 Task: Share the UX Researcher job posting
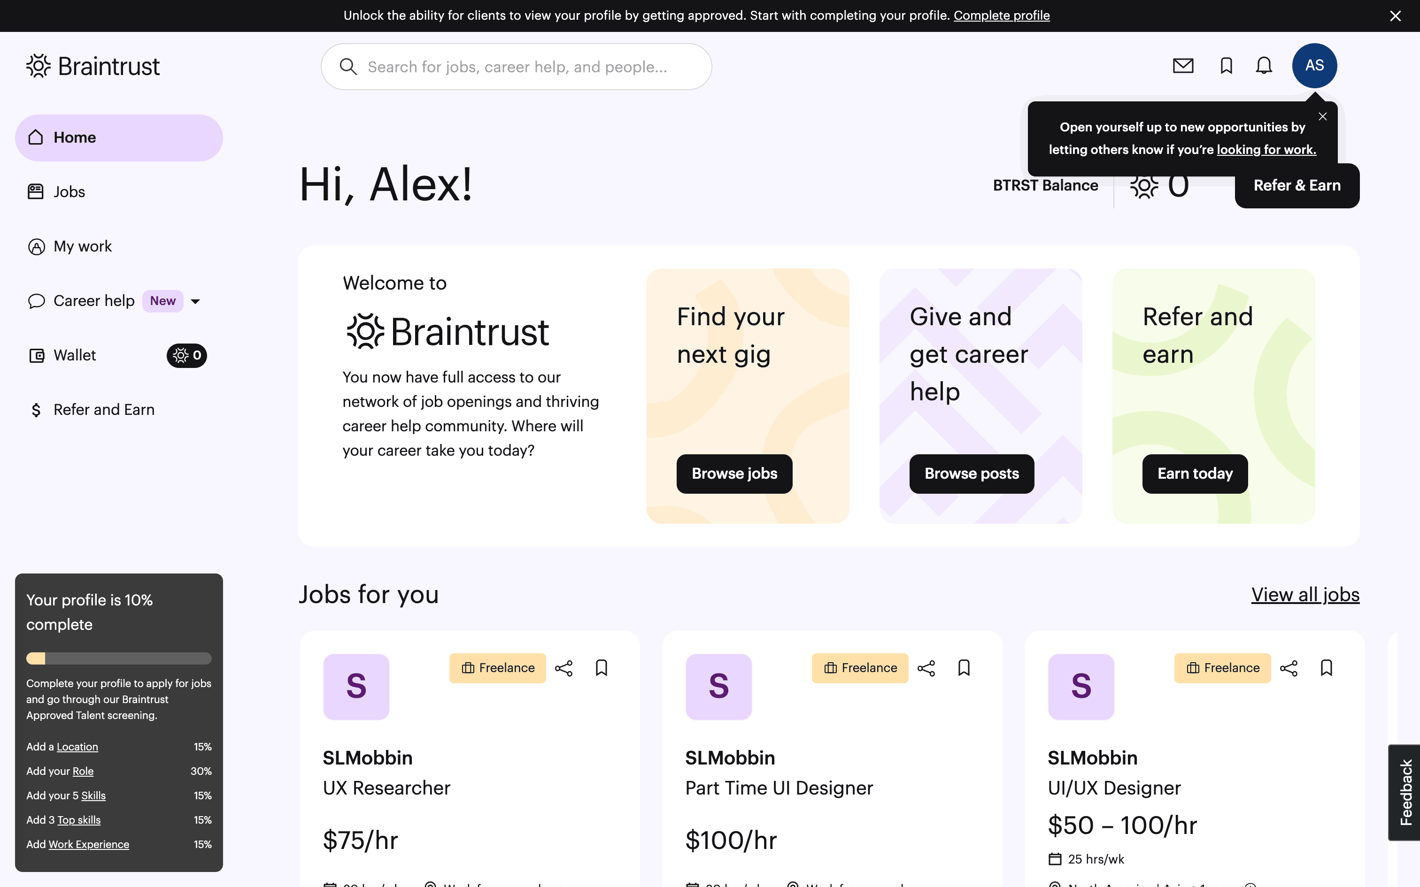564,667
